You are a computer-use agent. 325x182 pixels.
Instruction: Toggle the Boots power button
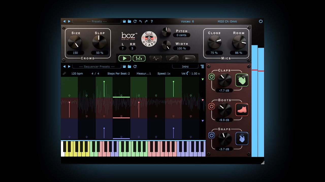click(212, 106)
